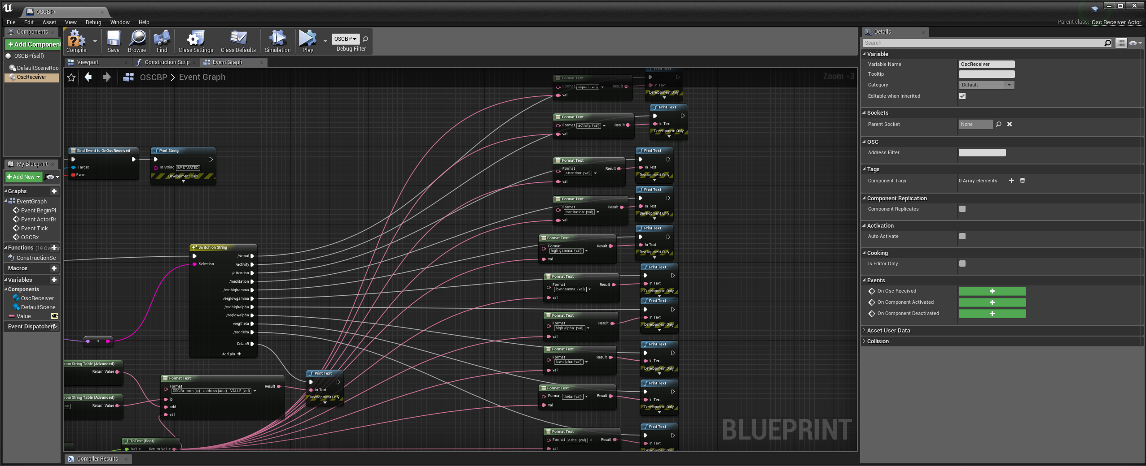Image resolution: width=1146 pixels, height=466 pixels.
Task: Compile the blueprint
Action: pos(76,41)
